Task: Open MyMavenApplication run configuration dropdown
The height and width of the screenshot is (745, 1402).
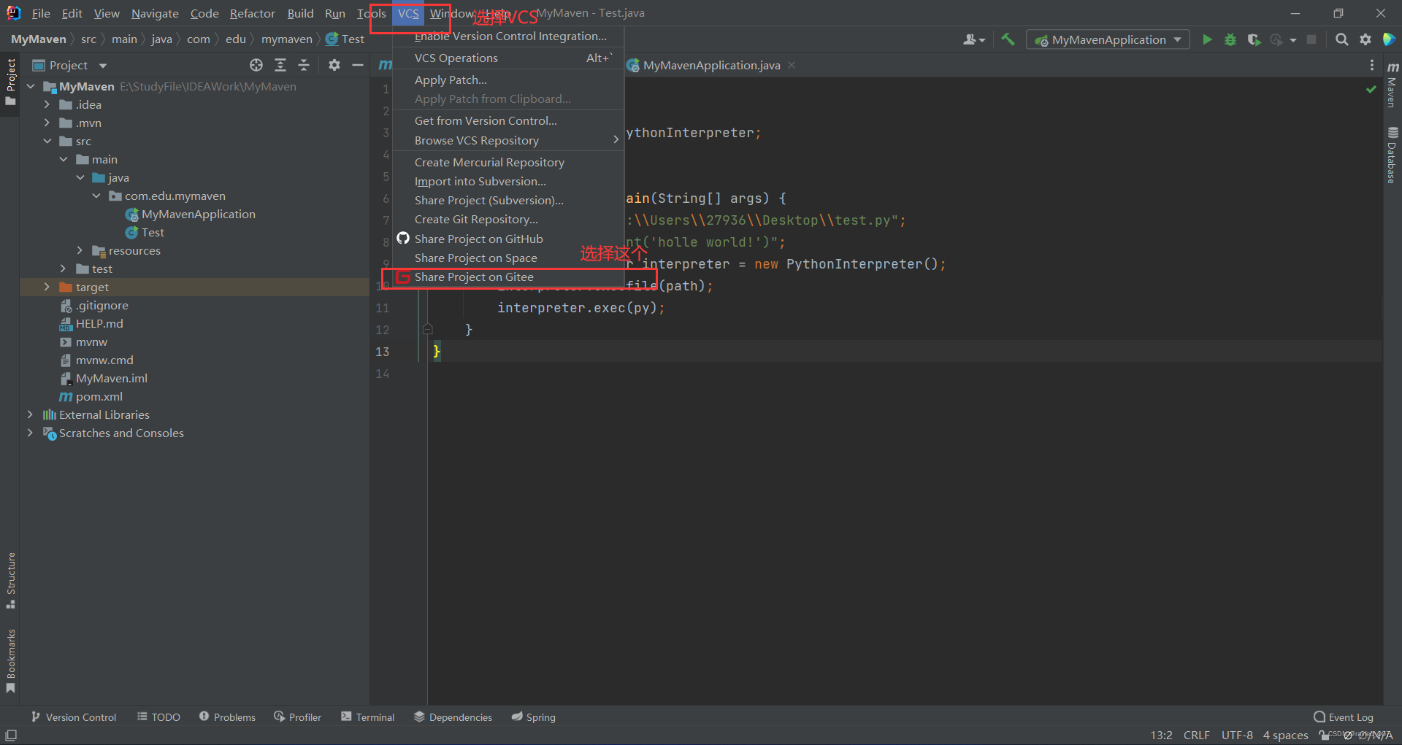Action: [x=1108, y=39]
